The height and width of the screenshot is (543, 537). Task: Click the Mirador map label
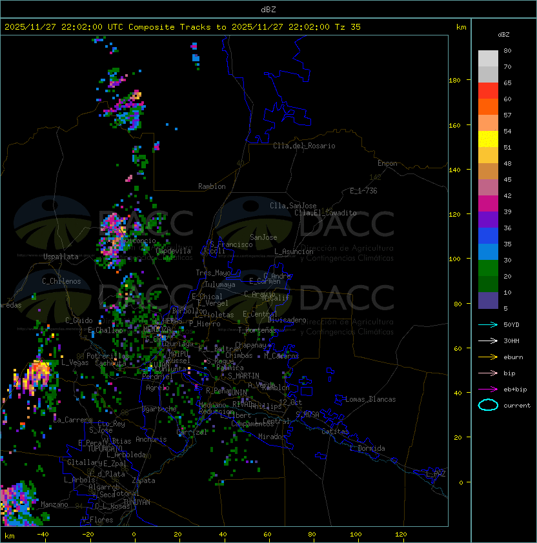(x=272, y=437)
